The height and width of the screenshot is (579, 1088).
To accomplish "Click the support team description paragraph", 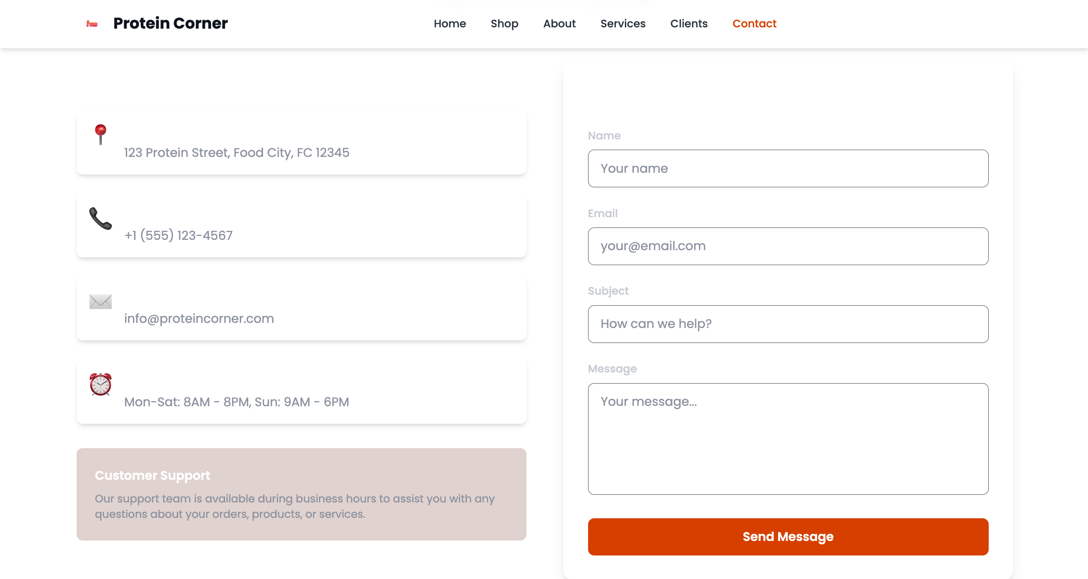I will pyautogui.click(x=294, y=506).
